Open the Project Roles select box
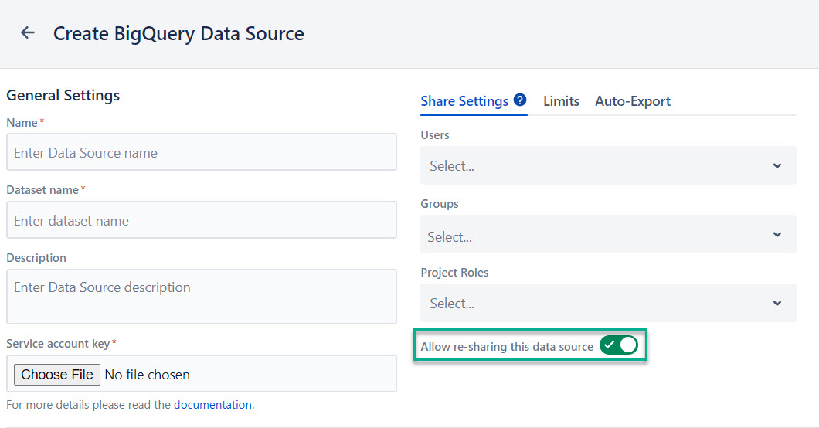The image size is (819, 428). pyautogui.click(x=595, y=304)
